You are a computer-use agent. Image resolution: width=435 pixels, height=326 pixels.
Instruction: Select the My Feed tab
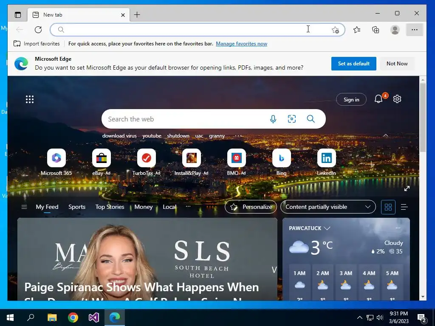(x=47, y=207)
